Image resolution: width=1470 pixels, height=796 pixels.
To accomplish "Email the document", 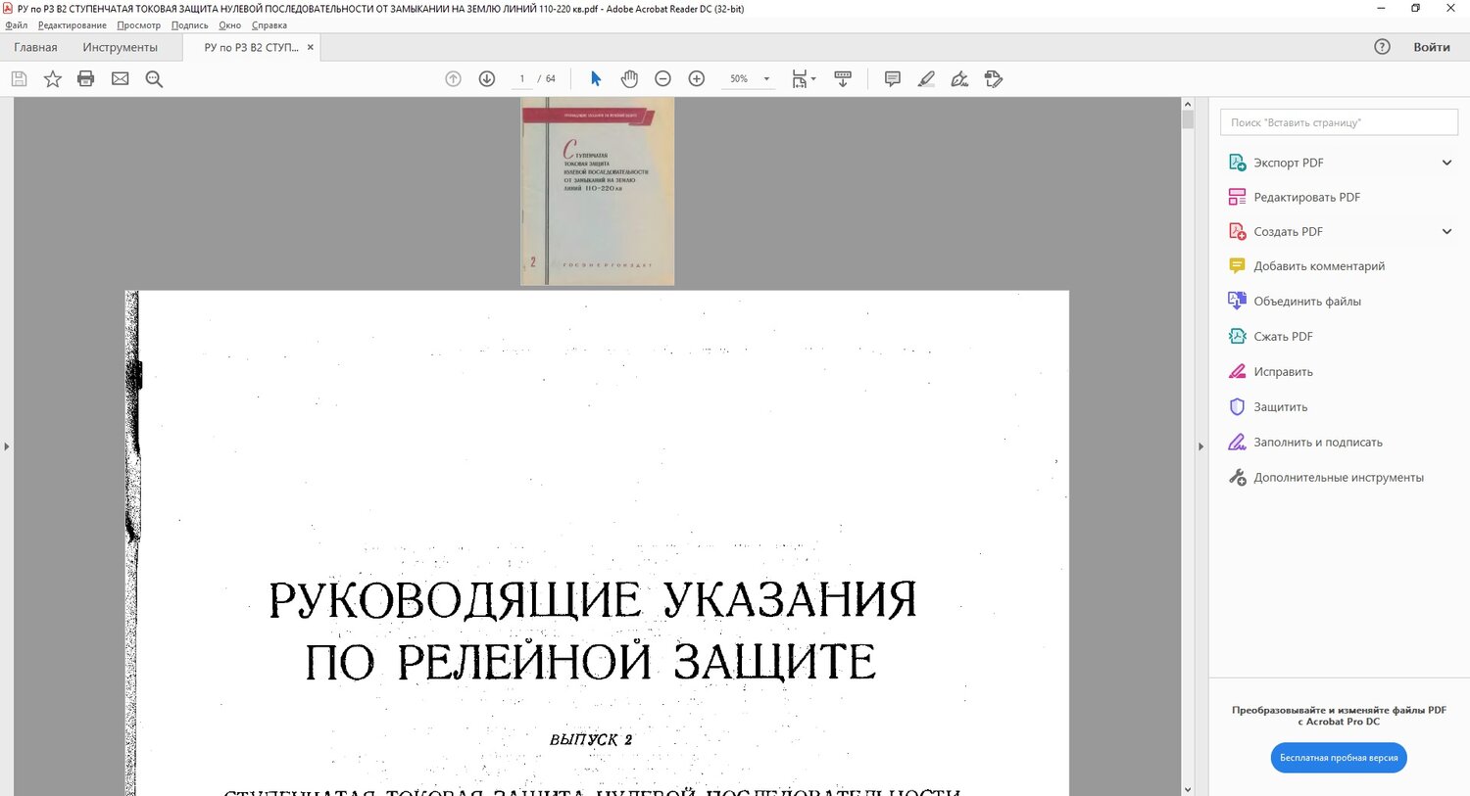I will [120, 78].
